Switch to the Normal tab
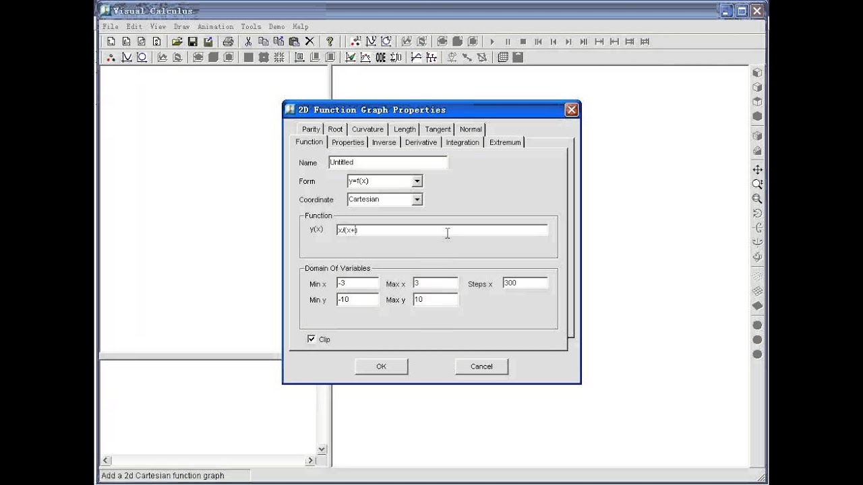 point(471,129)
